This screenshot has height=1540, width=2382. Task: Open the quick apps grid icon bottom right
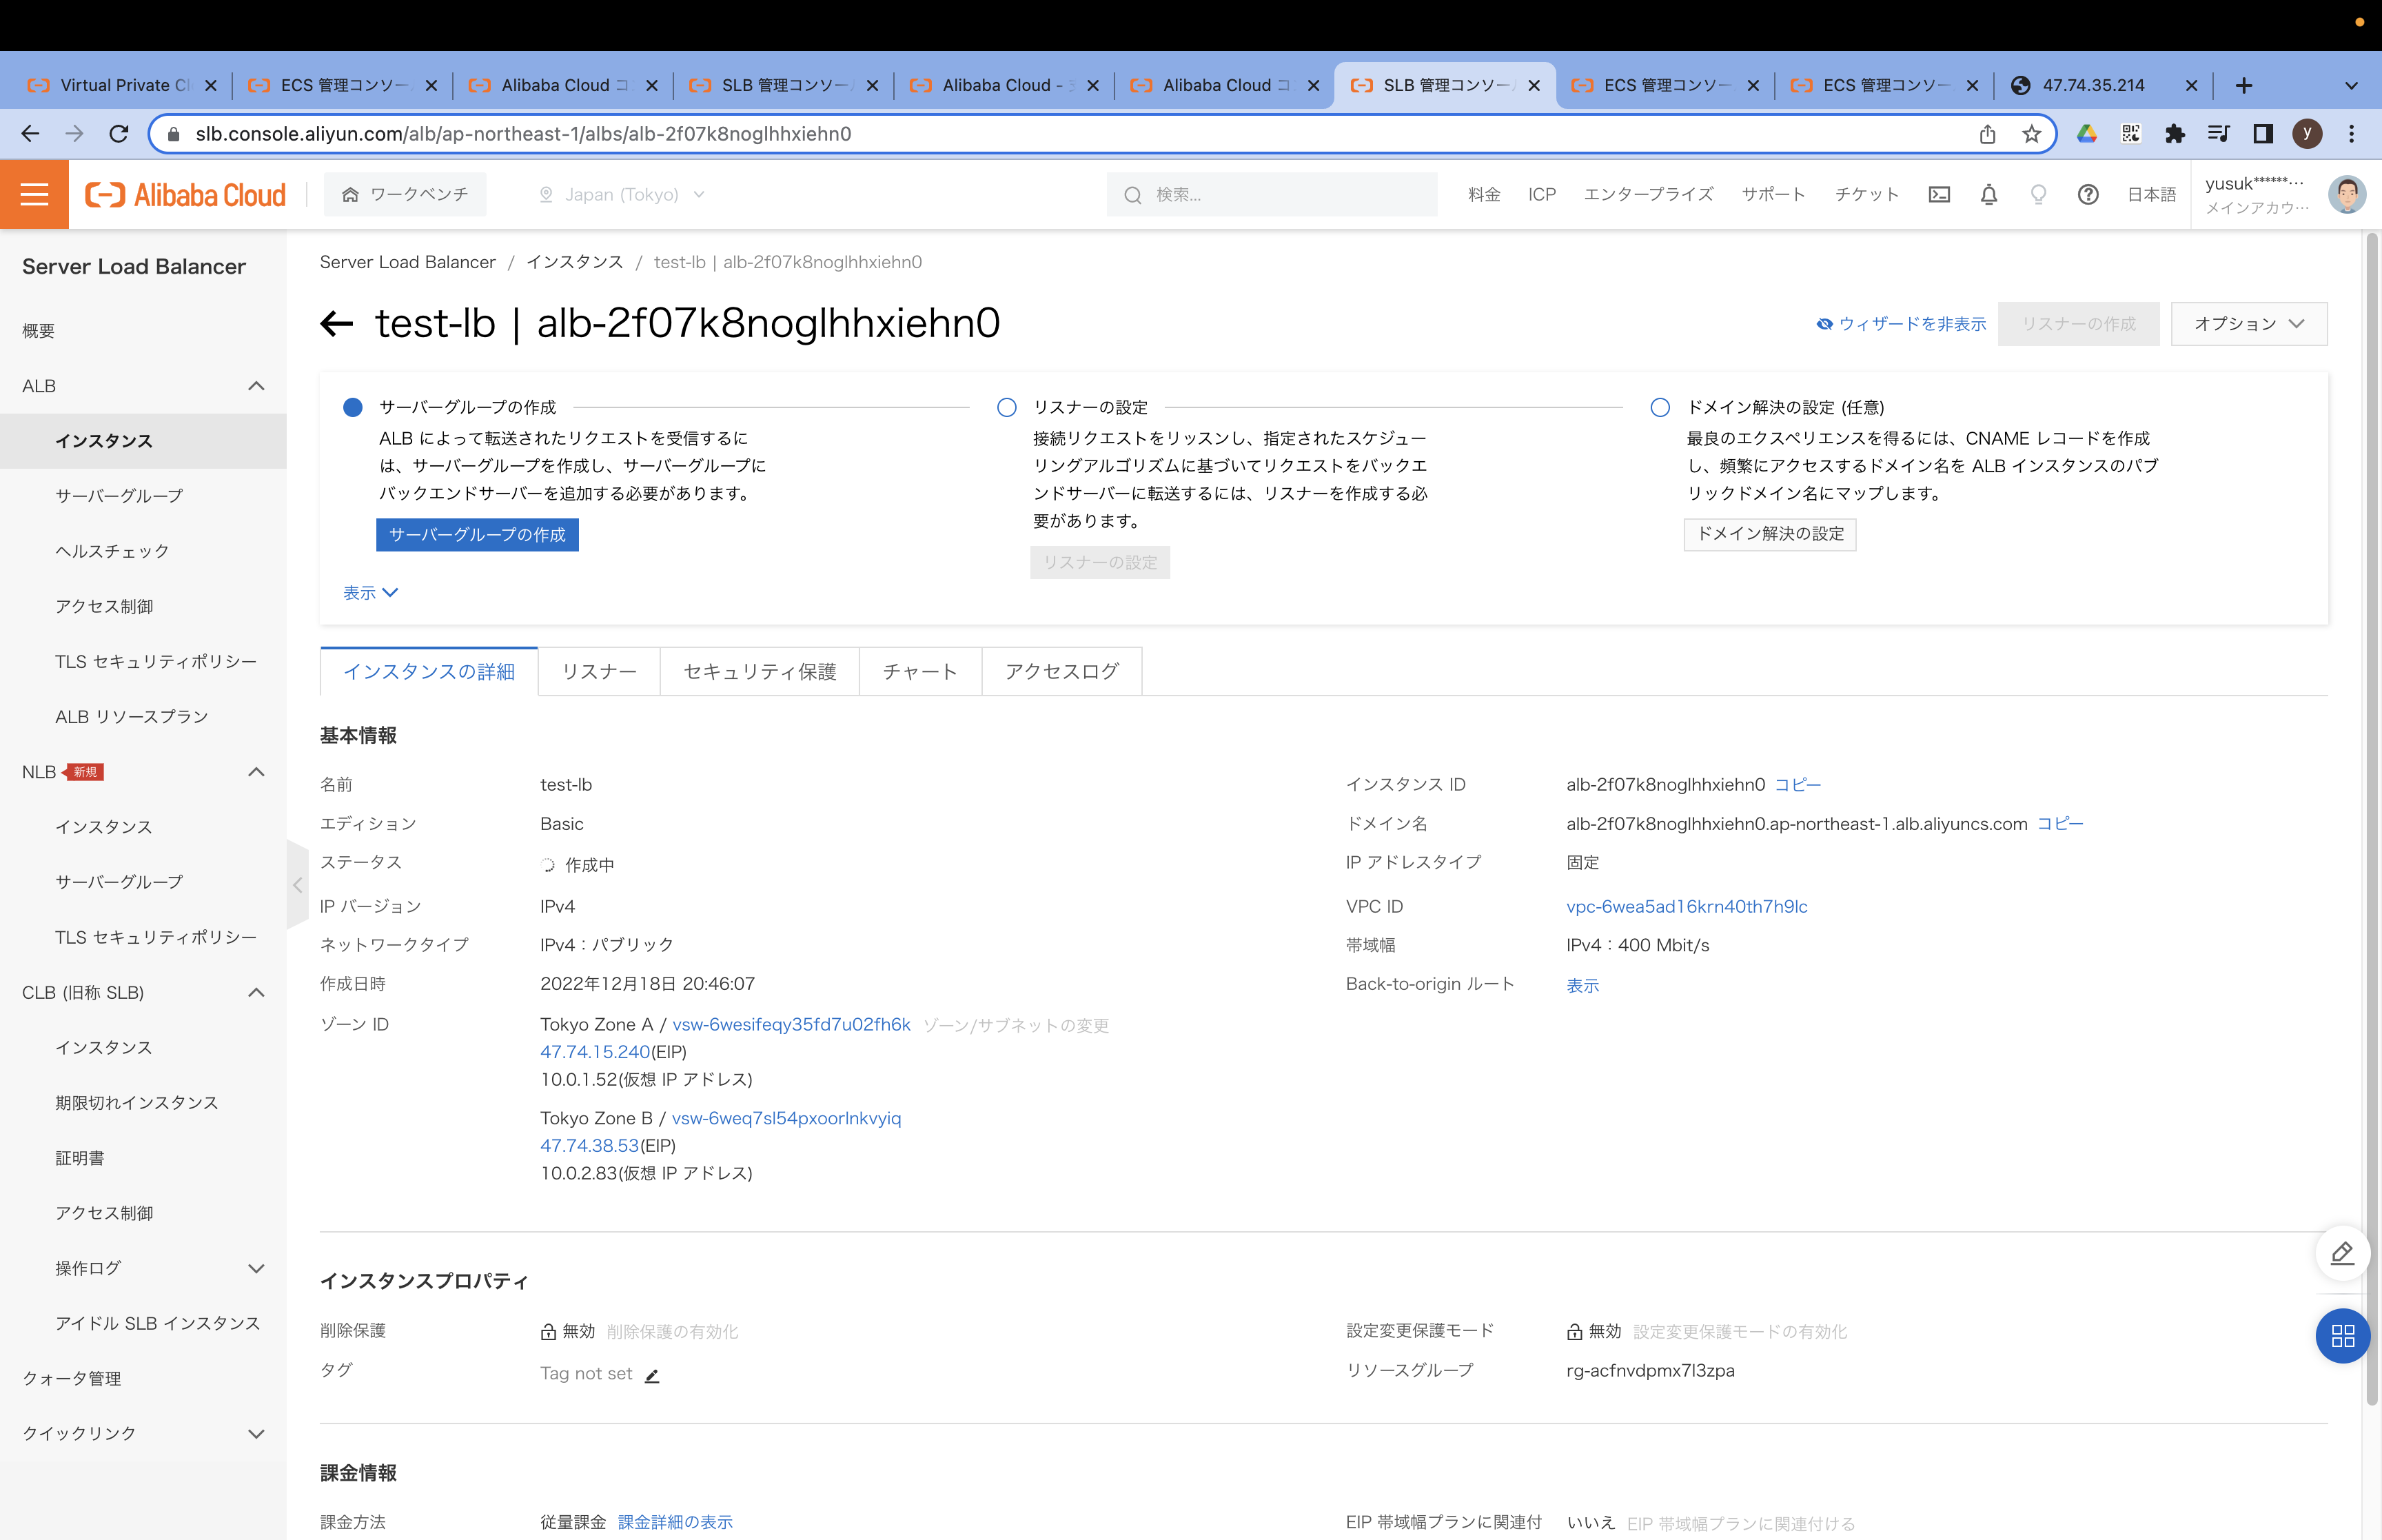pos(2343,1336)
